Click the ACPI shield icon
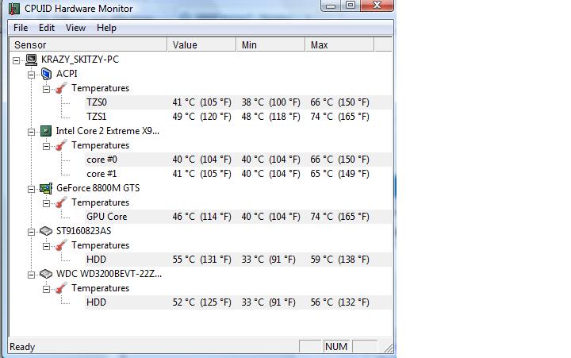Viewport: 571px width, 358px height. pyautogui.click(x=46, y=74)
